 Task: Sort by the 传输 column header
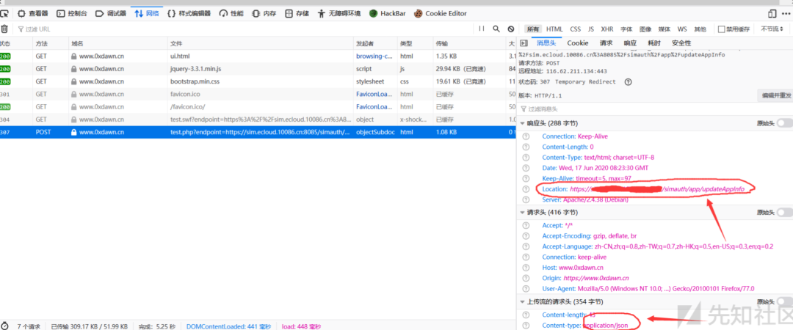click(468, 44)
